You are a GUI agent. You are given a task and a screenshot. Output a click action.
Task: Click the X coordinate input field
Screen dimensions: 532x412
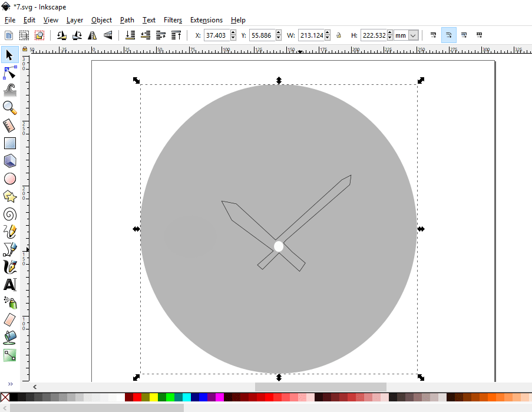pos(217,35)
